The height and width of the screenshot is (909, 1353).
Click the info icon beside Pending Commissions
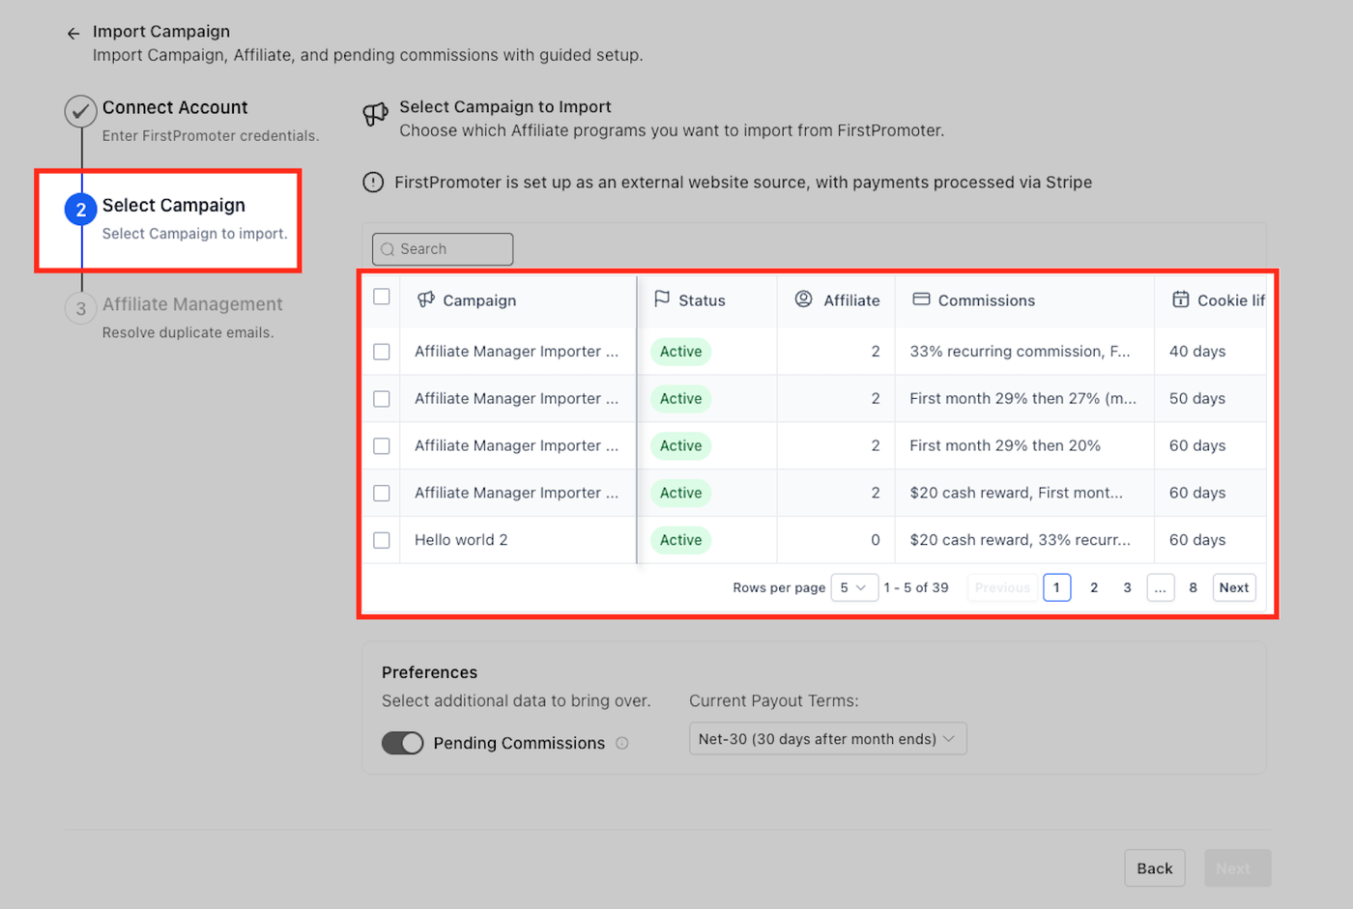coord(622,743)
